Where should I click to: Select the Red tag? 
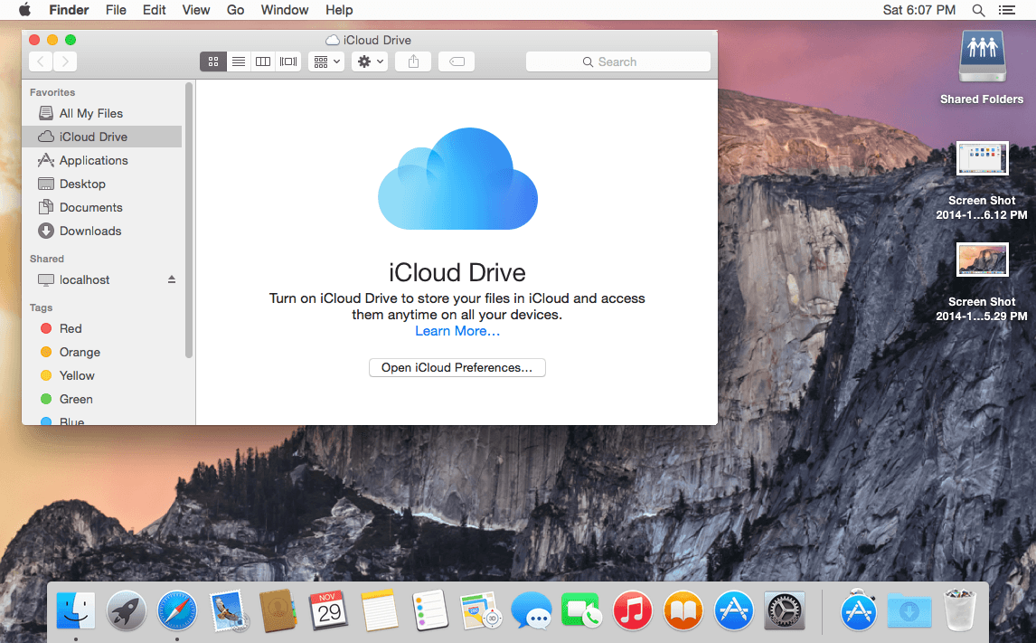pyautogui.click(x=102, y=328)
